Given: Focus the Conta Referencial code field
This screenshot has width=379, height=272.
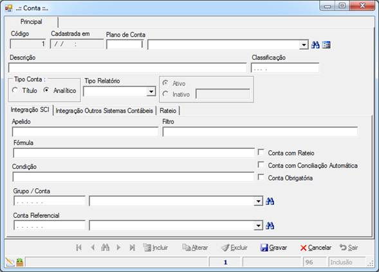Looking at the screenshot, I should pos(50,226).
